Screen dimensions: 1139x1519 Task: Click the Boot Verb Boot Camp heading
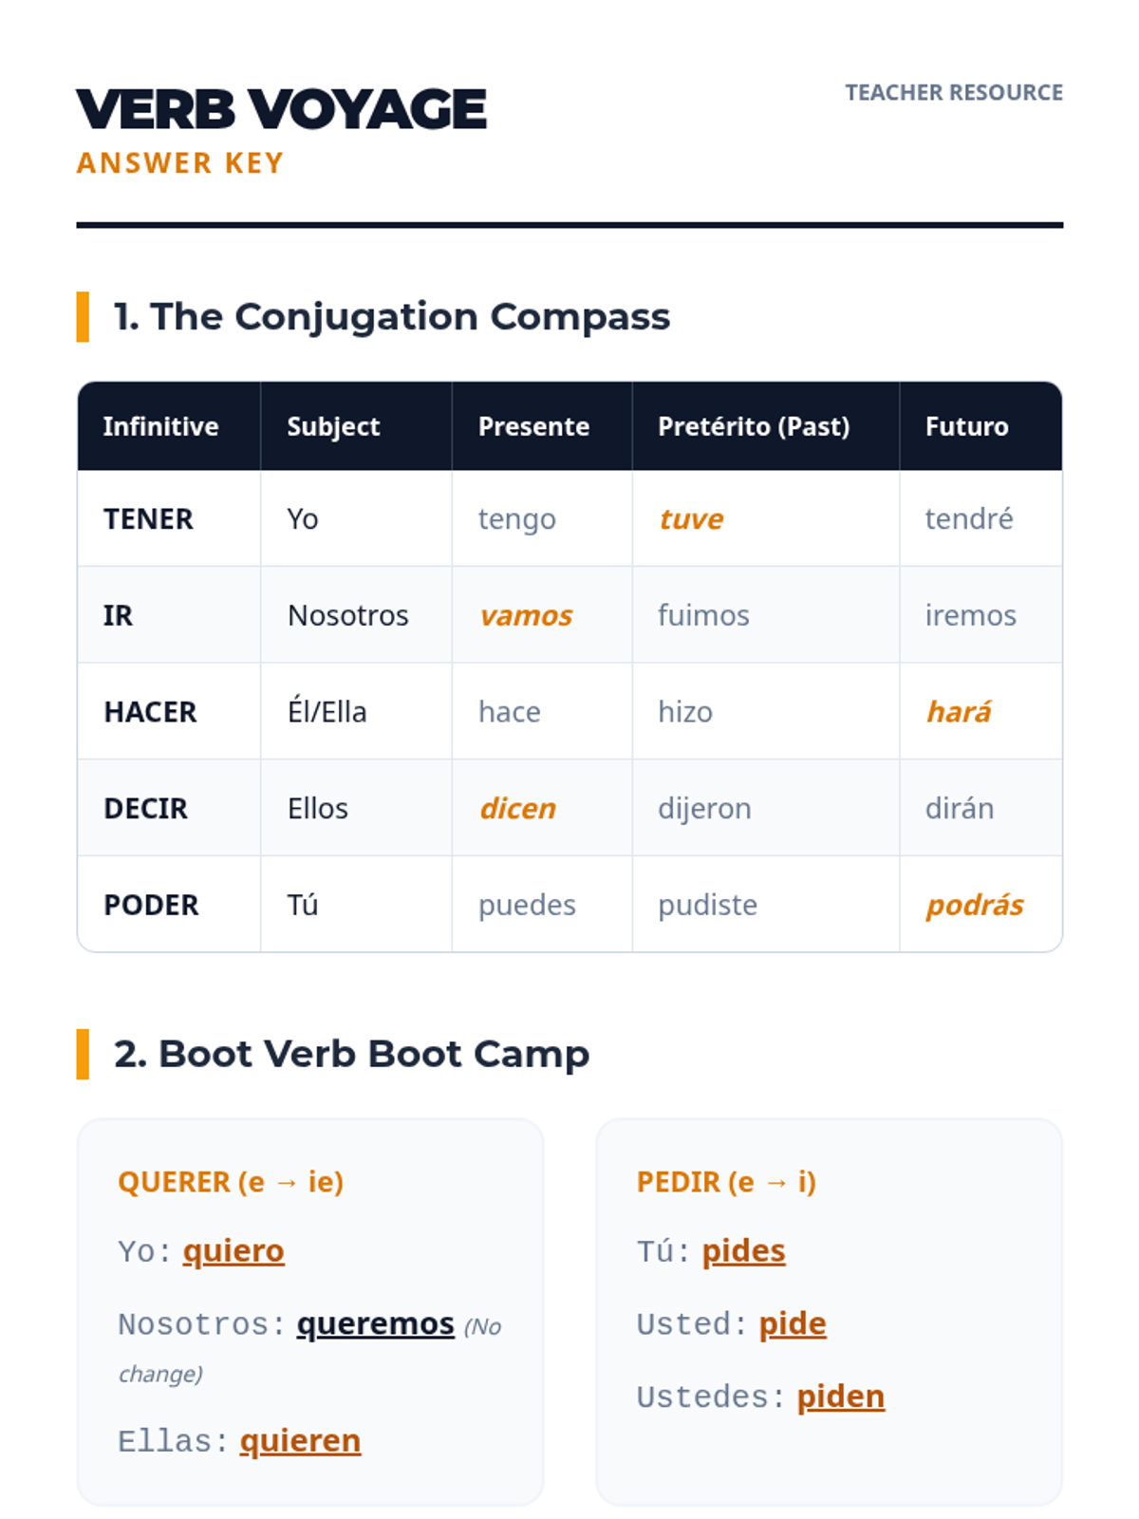351,1054
